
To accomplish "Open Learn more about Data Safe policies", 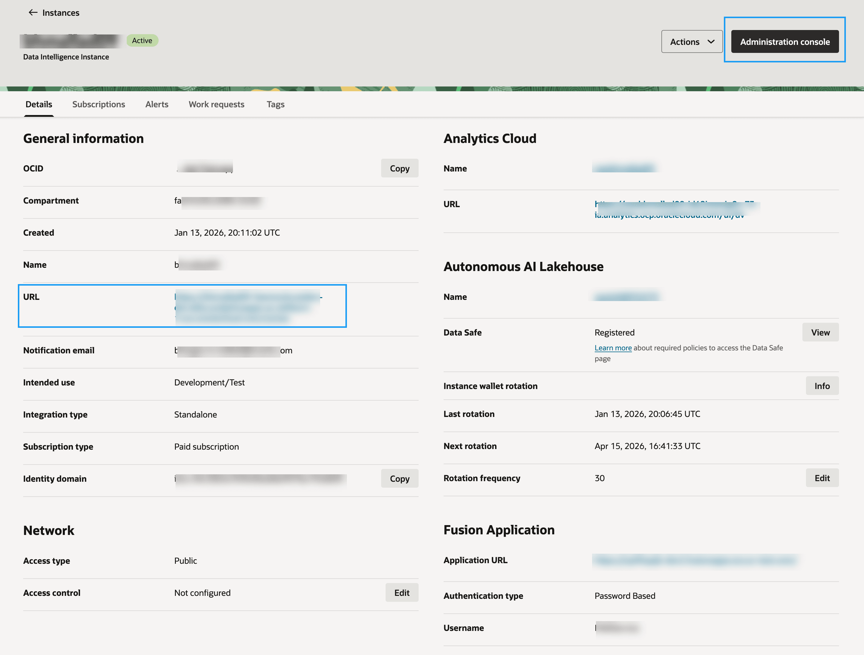I will tap(613, 348).
